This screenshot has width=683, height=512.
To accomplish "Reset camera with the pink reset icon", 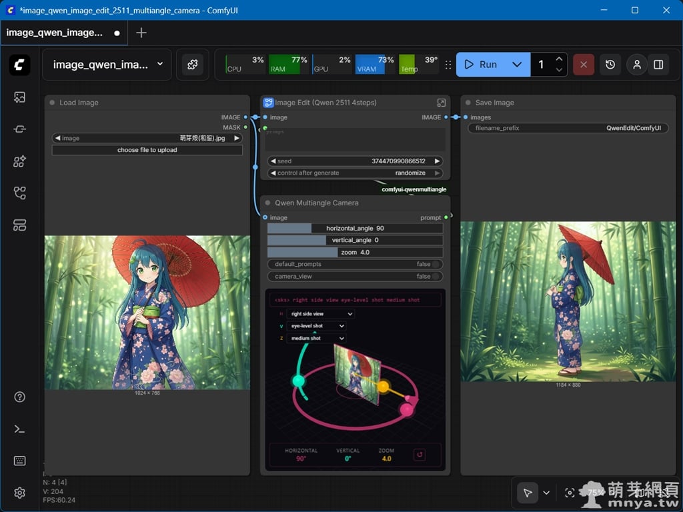I will click(x=420, y=455).
